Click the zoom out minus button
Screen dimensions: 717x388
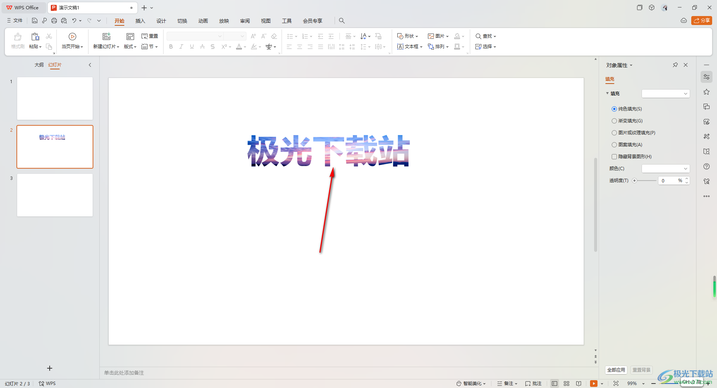[x=654, y=384]
